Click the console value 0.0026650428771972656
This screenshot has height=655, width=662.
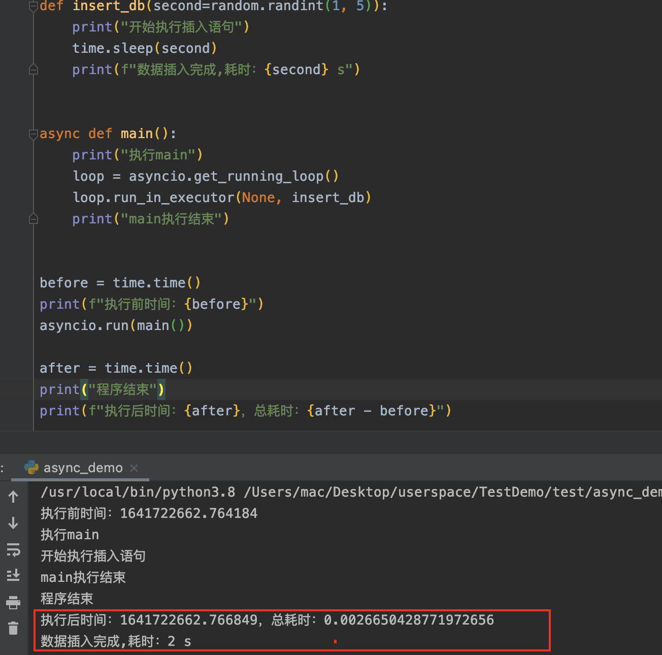coord(409,620)
